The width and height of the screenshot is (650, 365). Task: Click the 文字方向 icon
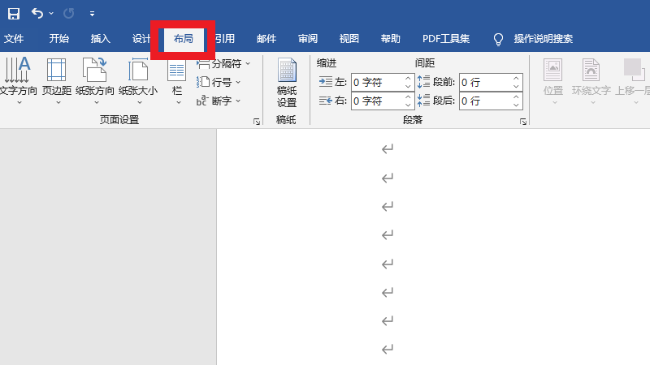(18, 70)
